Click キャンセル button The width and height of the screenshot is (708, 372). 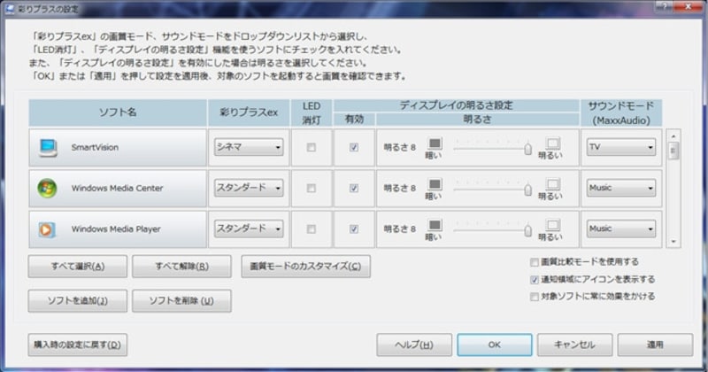coord(574,345)
